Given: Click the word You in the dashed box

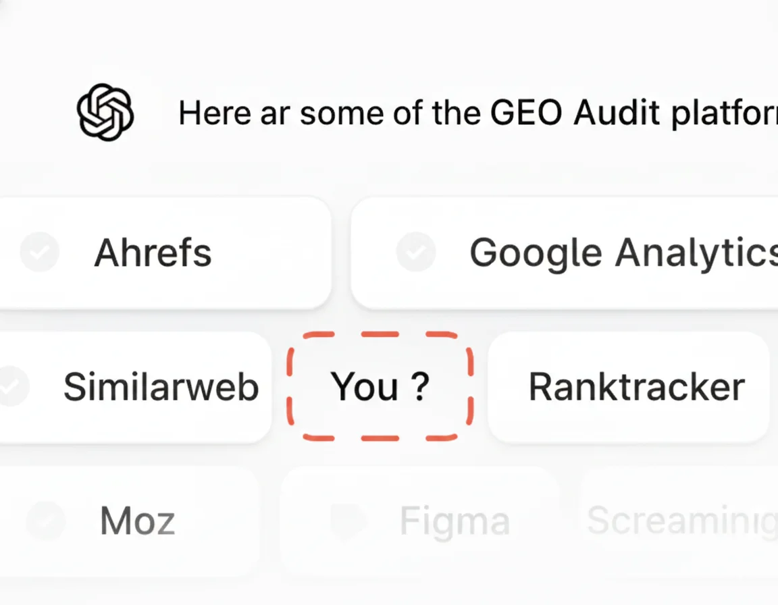Looking at the screenshot, I should (364, 387).
